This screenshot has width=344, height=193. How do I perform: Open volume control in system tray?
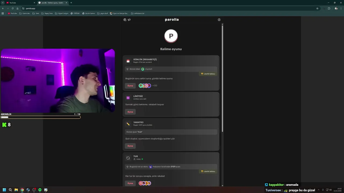coord(330,190)
